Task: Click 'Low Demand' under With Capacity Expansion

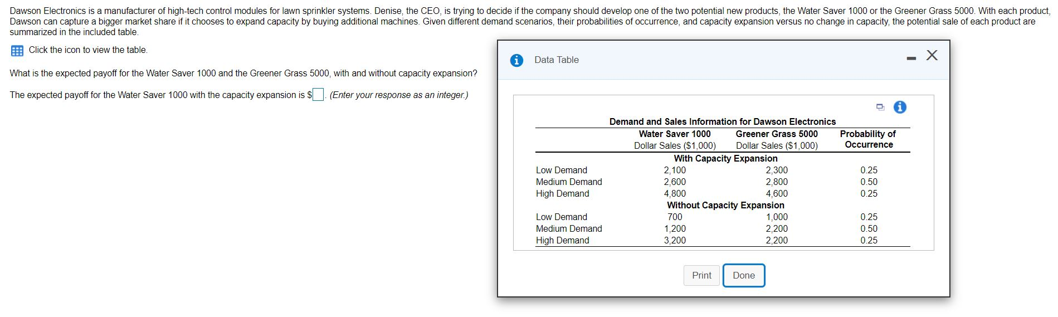Action: click(561, 170)
